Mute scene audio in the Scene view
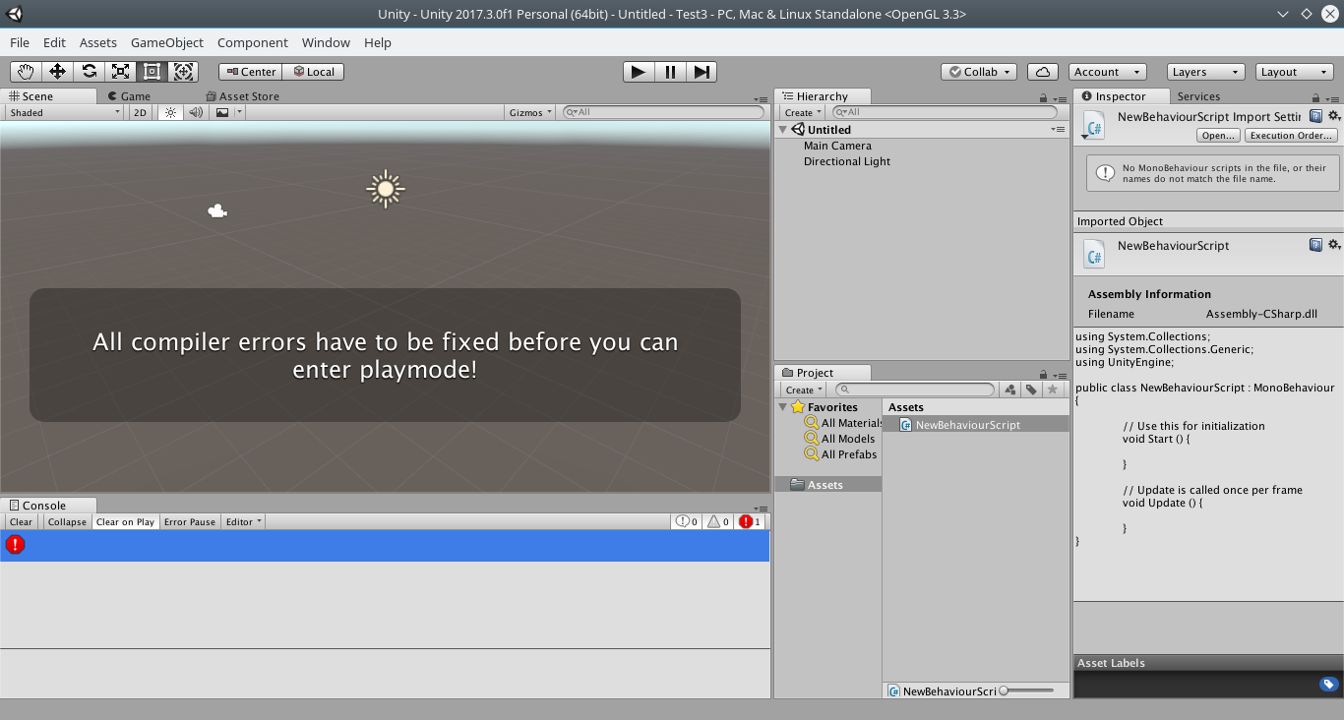The image size is (1344, 720). (196, 112)
